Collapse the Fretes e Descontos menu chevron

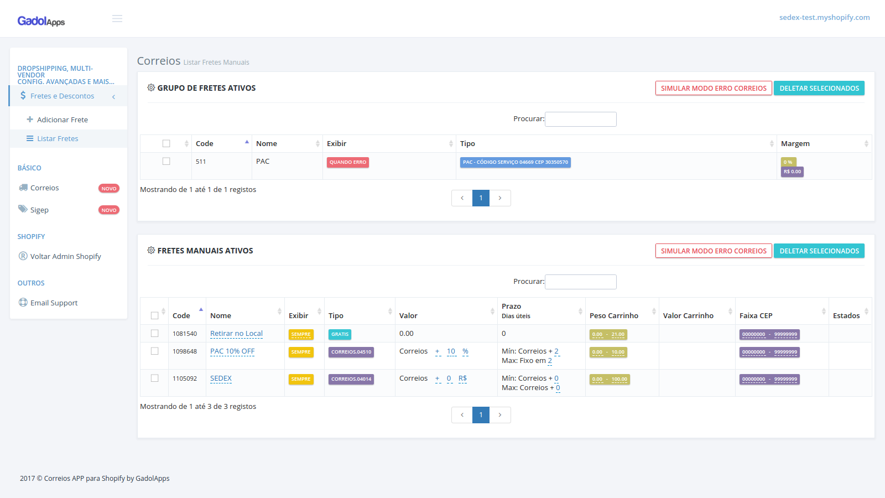(x=113, y=97)
